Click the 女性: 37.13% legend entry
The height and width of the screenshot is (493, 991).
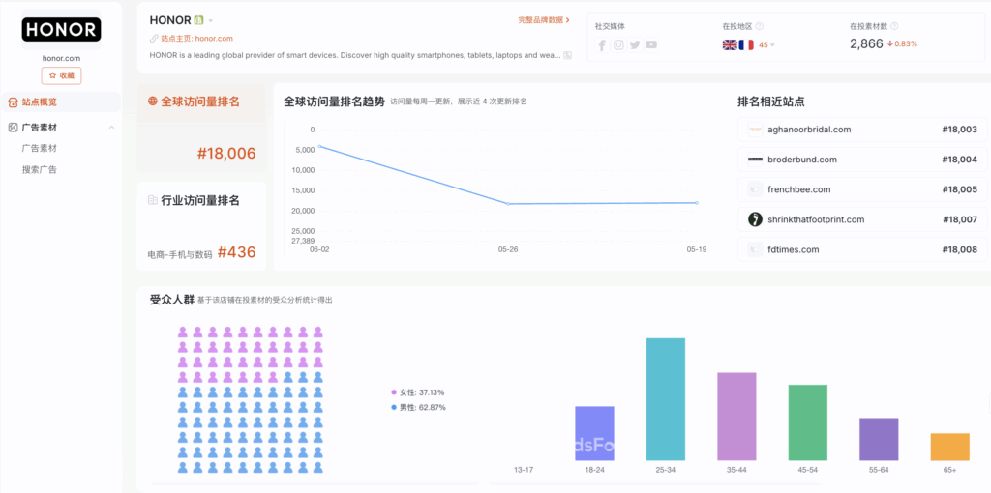click(x=418, y=392)
